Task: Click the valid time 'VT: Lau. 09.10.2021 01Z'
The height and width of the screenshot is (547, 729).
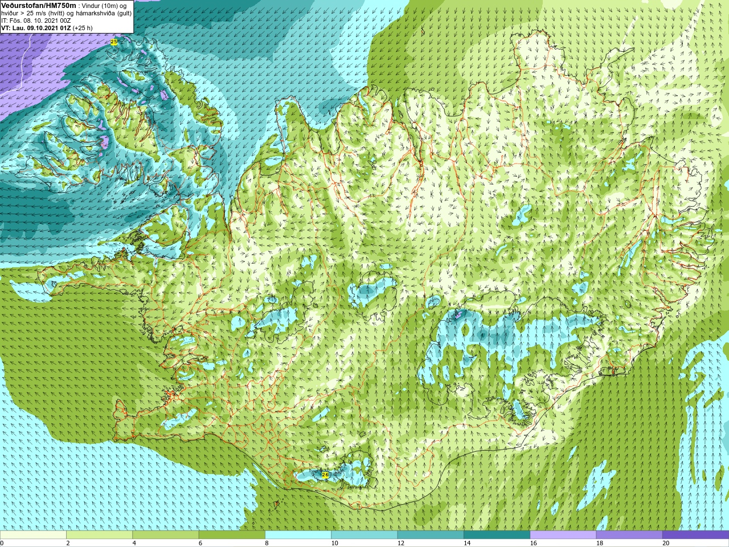Action: (x=35, y=28)
